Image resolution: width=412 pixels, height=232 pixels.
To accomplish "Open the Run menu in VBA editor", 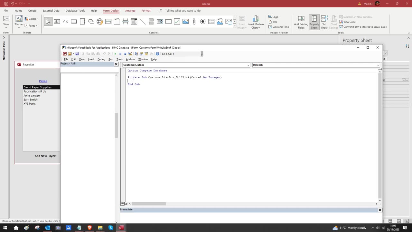I will pyautogui.click(x=111, y=59).
